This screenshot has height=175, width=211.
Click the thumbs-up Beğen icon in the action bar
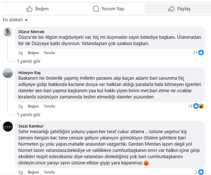29,9
